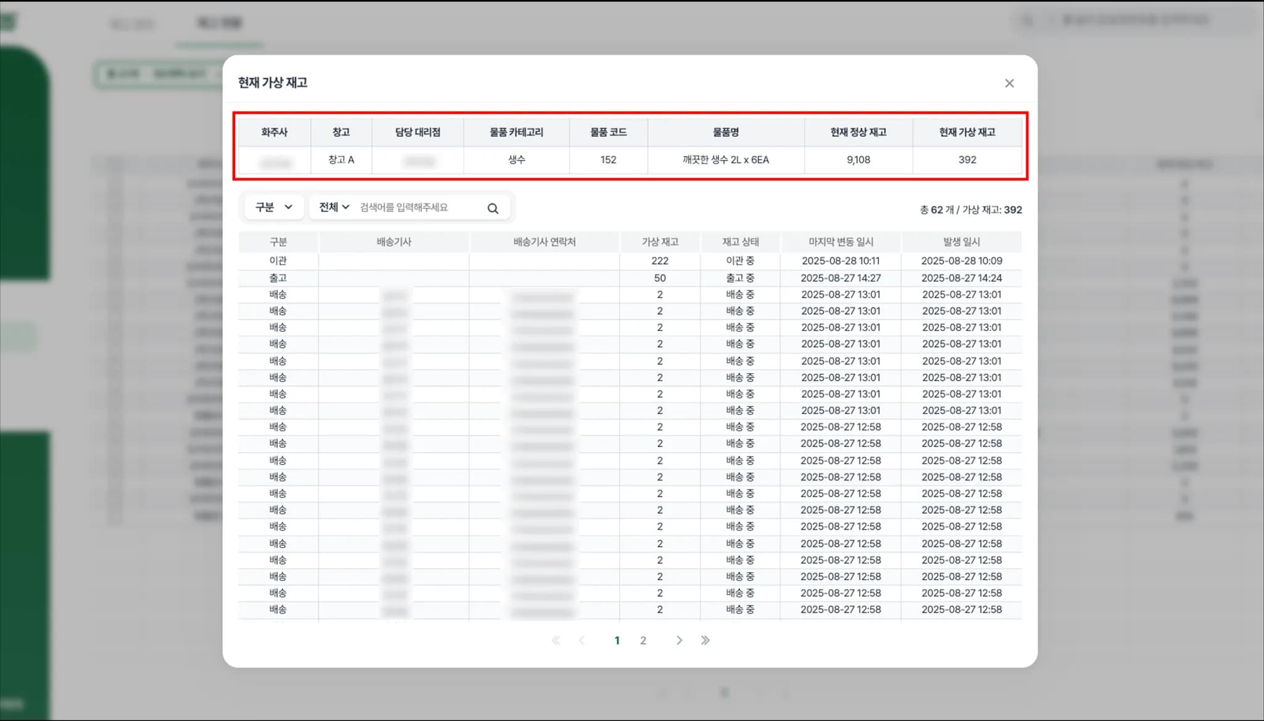
Task: Close the 현재 가상 재고 popup with the X
Action: pos(1009,83)
